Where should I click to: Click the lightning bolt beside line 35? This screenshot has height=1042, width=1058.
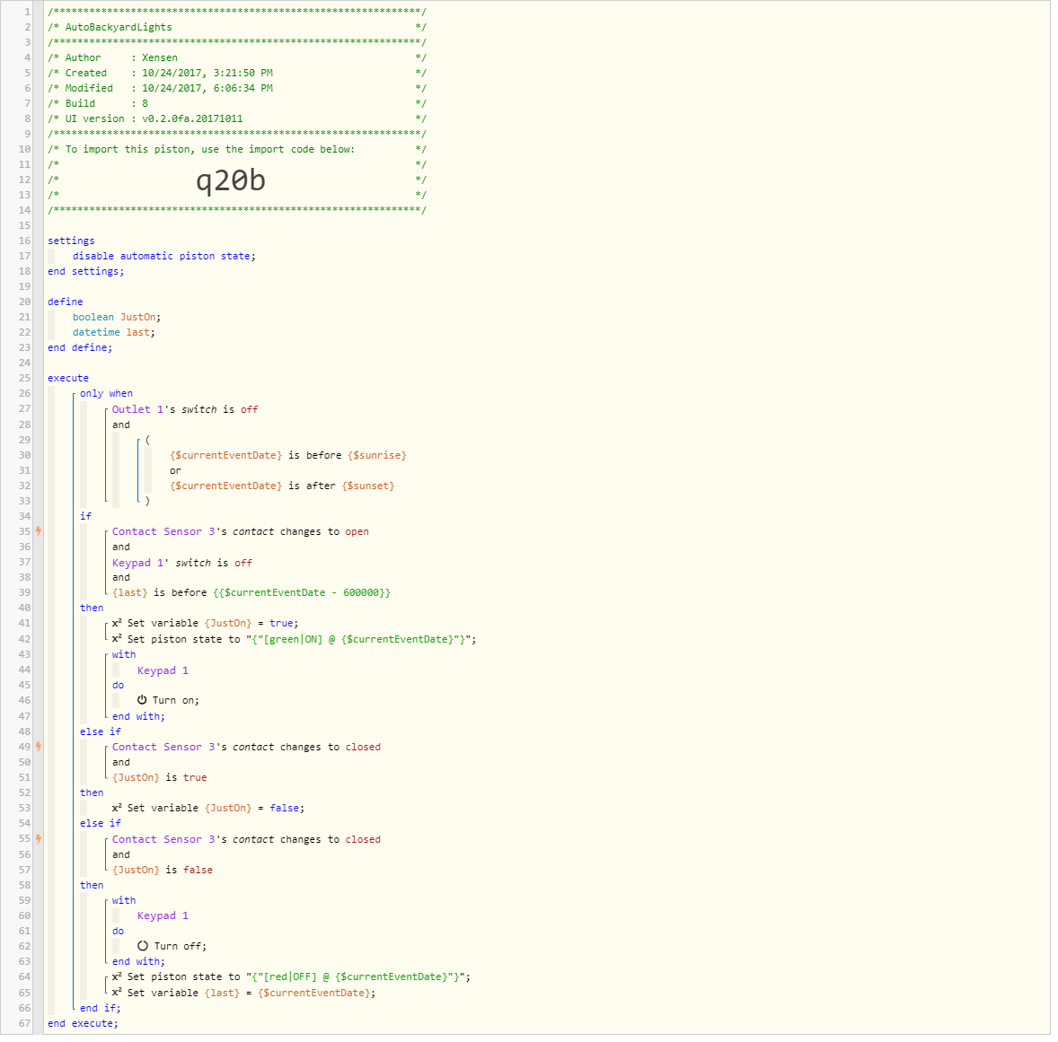point(39,531)
